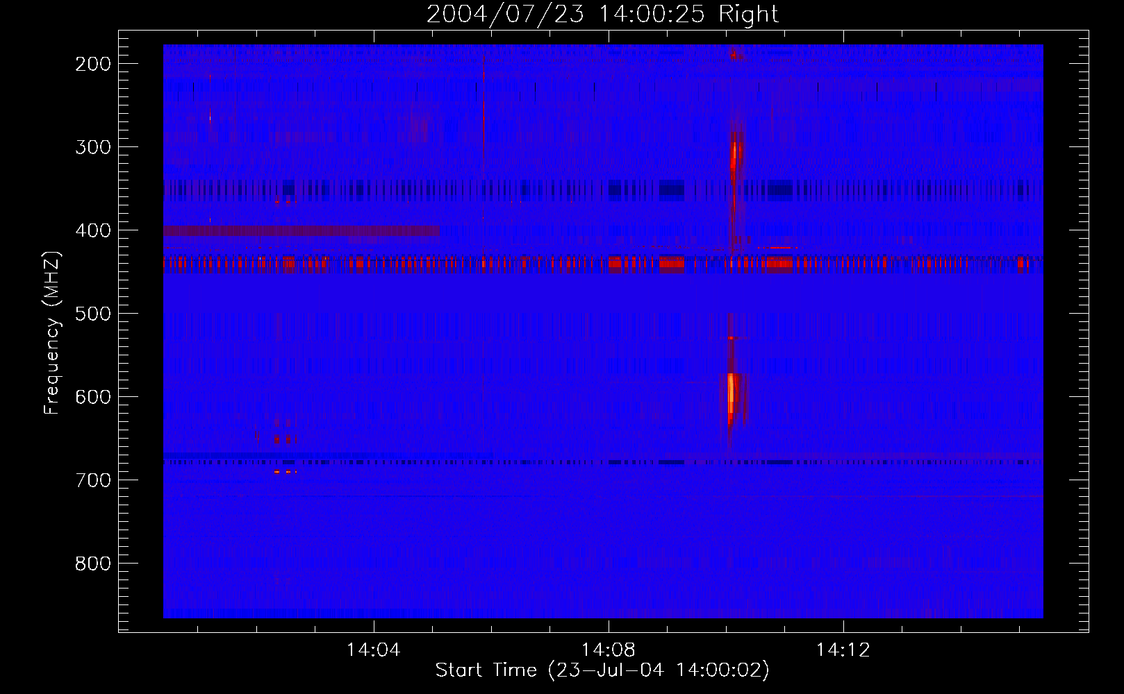The image size is (1124, 694).
Task: Click the 500 frequency tick label
Action: [x=93, y=314]
